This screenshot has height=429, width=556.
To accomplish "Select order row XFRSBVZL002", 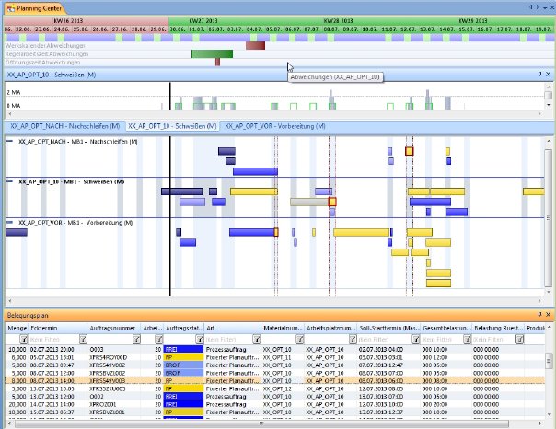I will pyautogui.click(x=275, y=373).
